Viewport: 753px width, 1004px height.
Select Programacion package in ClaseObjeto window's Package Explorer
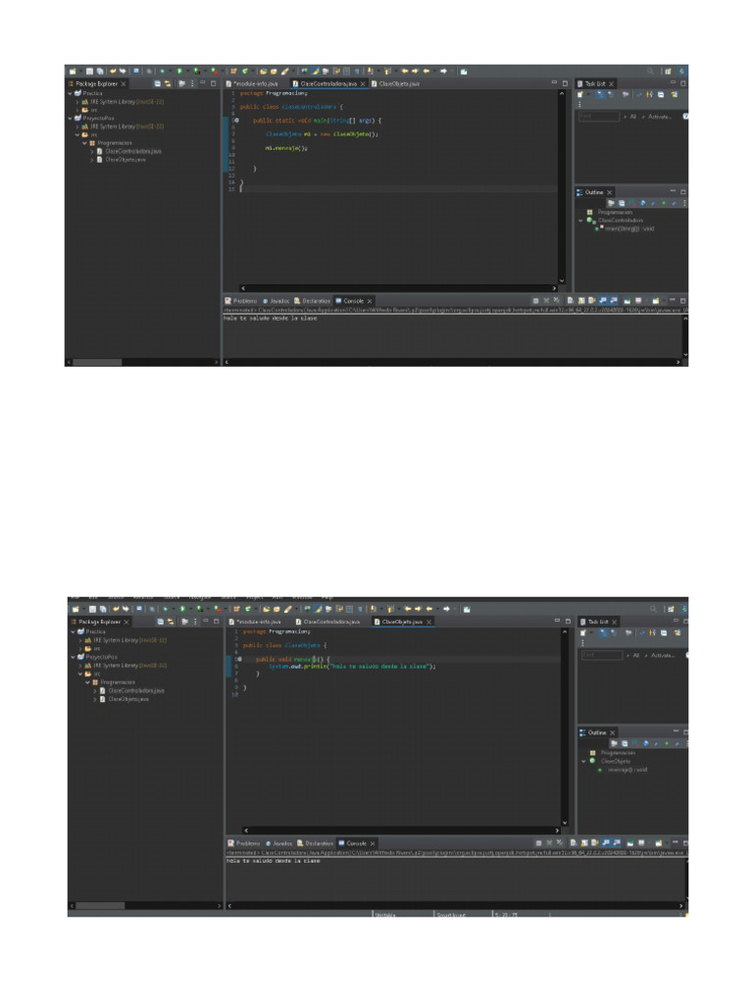tap(118, 682)
